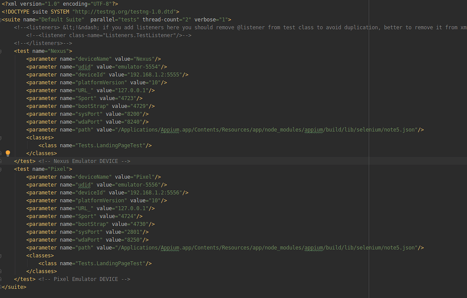The image size is (467, 298).
Task: Fold the classes block inside Pixel test
Action: click(1, 256)
